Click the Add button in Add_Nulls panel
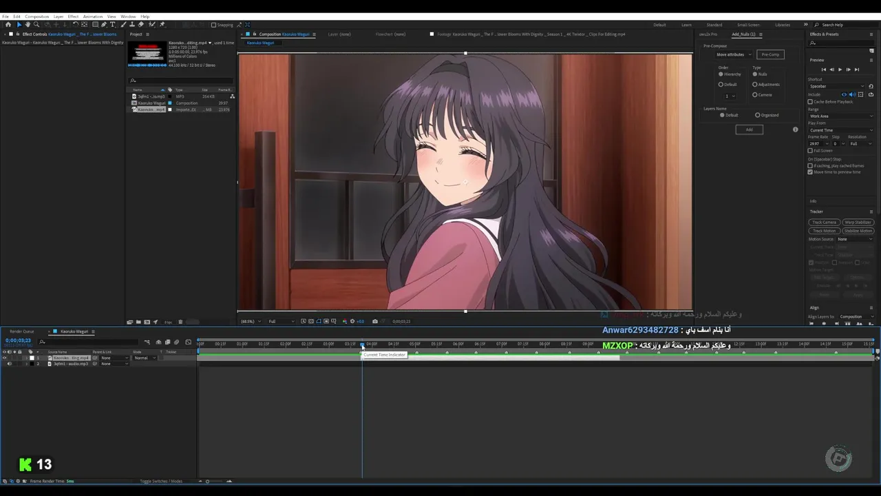Screen dimensions: 881x496 (x=749, y=130)
